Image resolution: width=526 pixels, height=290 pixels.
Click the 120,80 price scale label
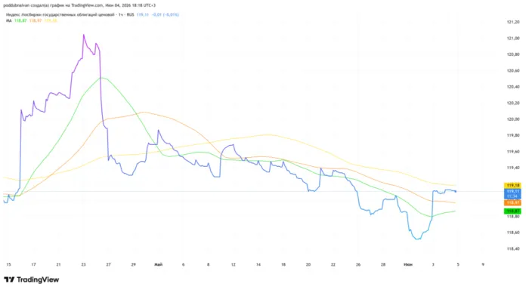tap(513, 54)
